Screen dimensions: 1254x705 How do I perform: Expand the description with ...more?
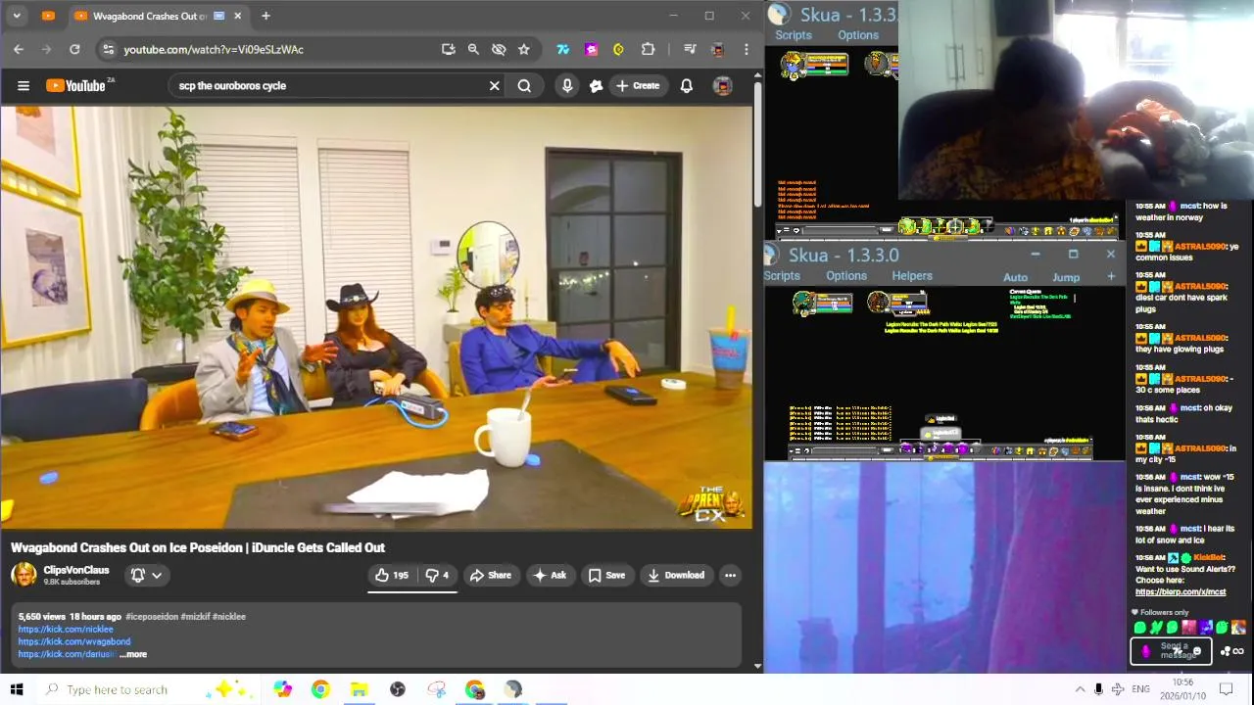click(133, 655)
